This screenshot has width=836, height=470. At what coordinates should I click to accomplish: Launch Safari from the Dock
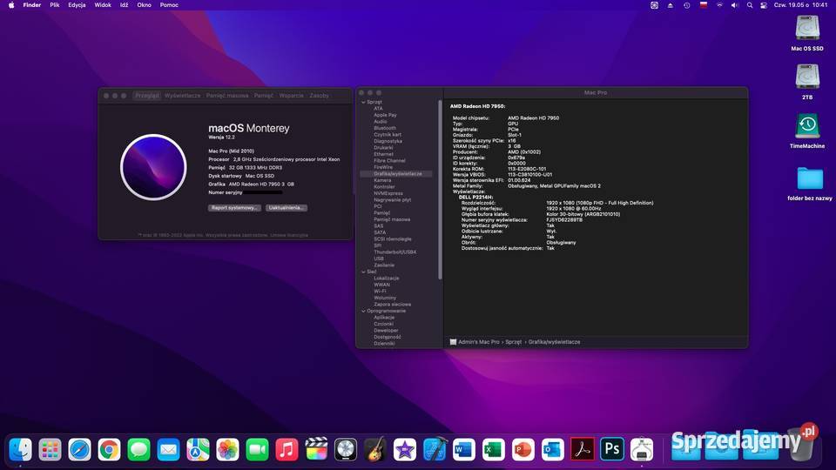[79, 450]
